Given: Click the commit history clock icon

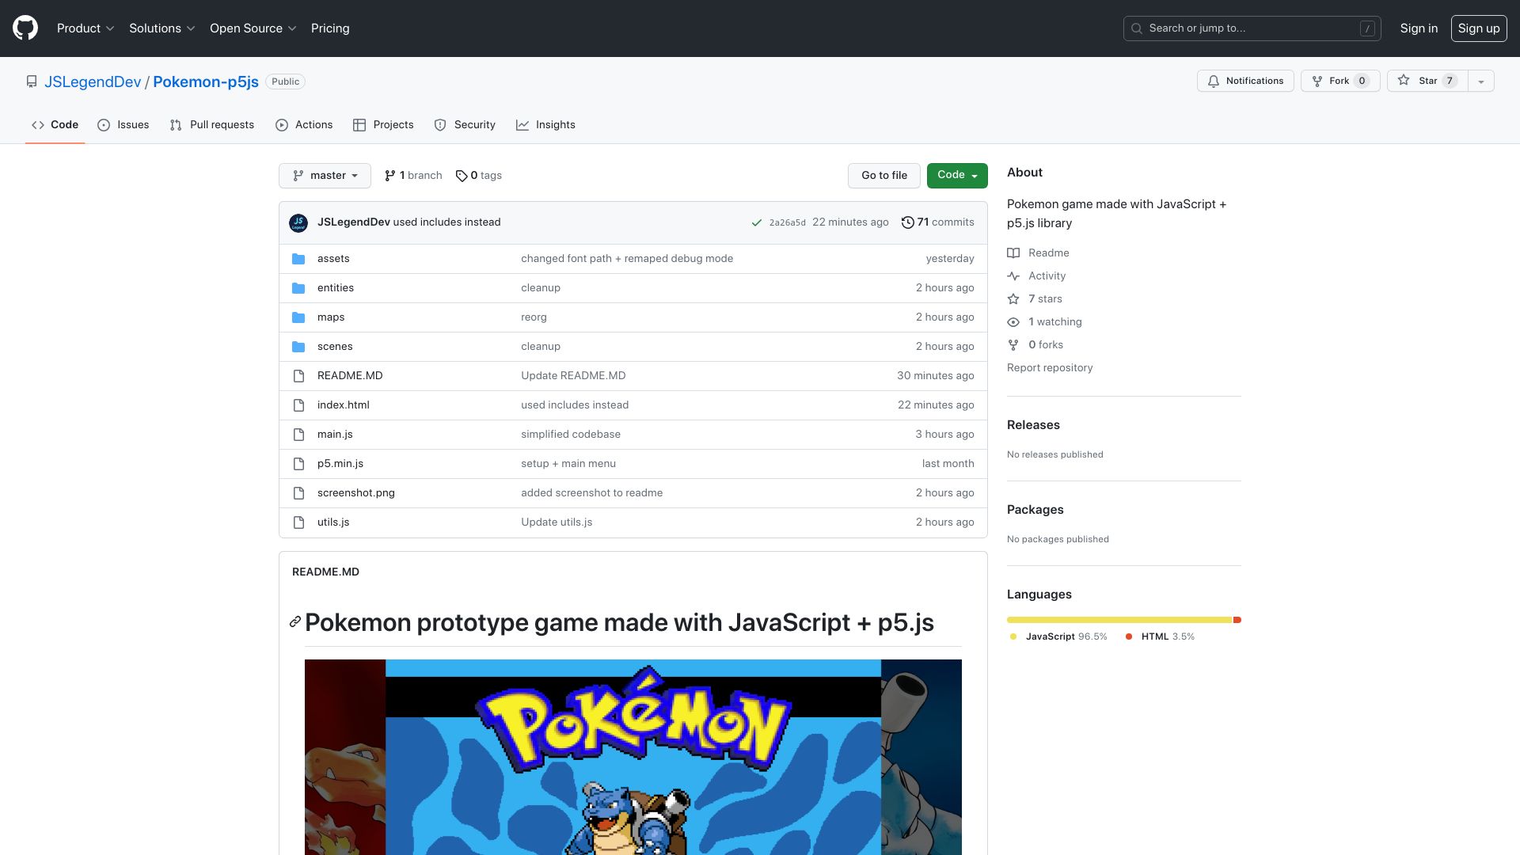Looking at the screenshot, I should click(908, 222).
